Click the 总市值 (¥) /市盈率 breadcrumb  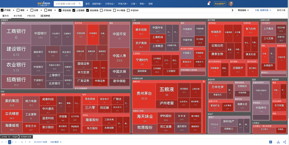click(x=10, y=137)
